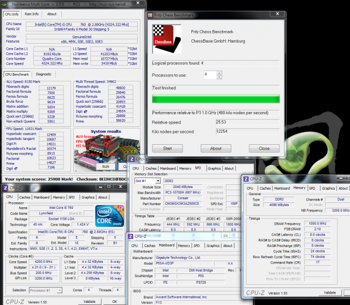Open the Processor #1 selection dropdown

(x=60, y=290)
